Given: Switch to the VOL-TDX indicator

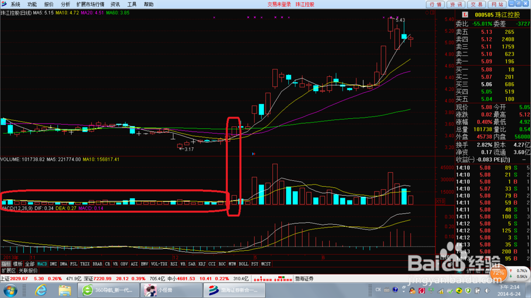Looking at the screenshot, I should [159, 264].
